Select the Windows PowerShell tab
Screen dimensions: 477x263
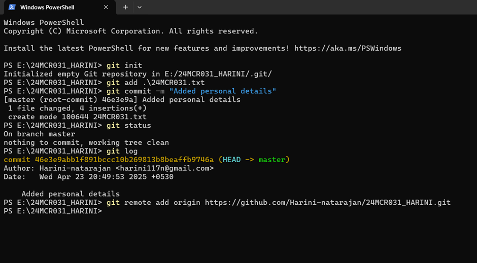click(60, 7)
